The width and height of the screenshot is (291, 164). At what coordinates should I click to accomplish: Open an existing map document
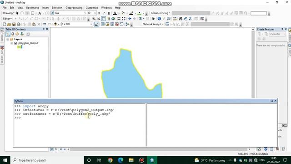pos(9,24)
